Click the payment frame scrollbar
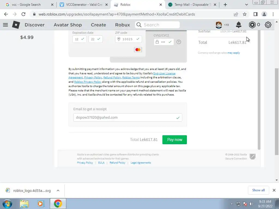 [x=259, y=90]
